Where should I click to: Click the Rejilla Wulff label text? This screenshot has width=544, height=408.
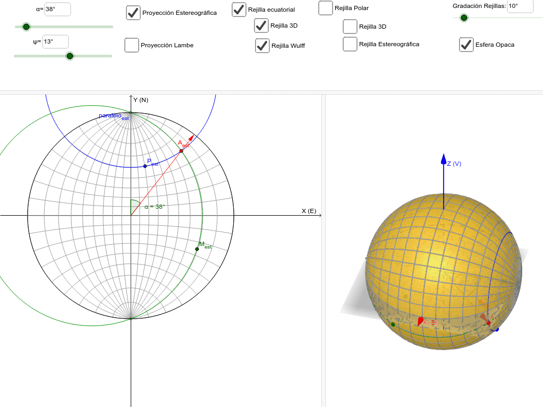288,46
